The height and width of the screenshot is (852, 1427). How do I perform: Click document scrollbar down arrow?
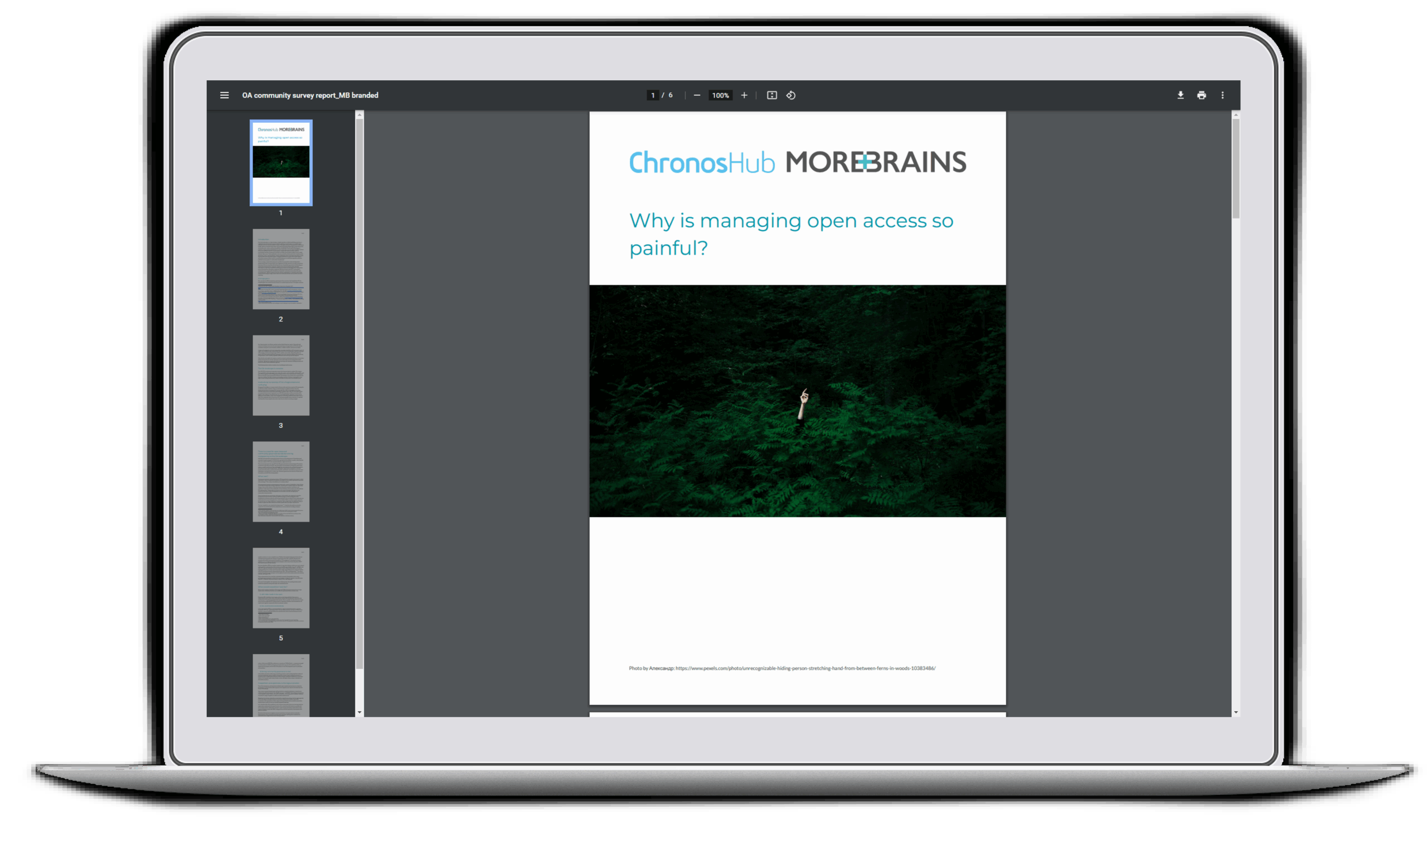(1236, 713)
